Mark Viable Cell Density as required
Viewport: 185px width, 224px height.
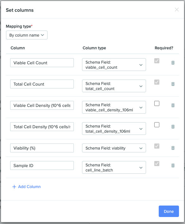[157, 103]
